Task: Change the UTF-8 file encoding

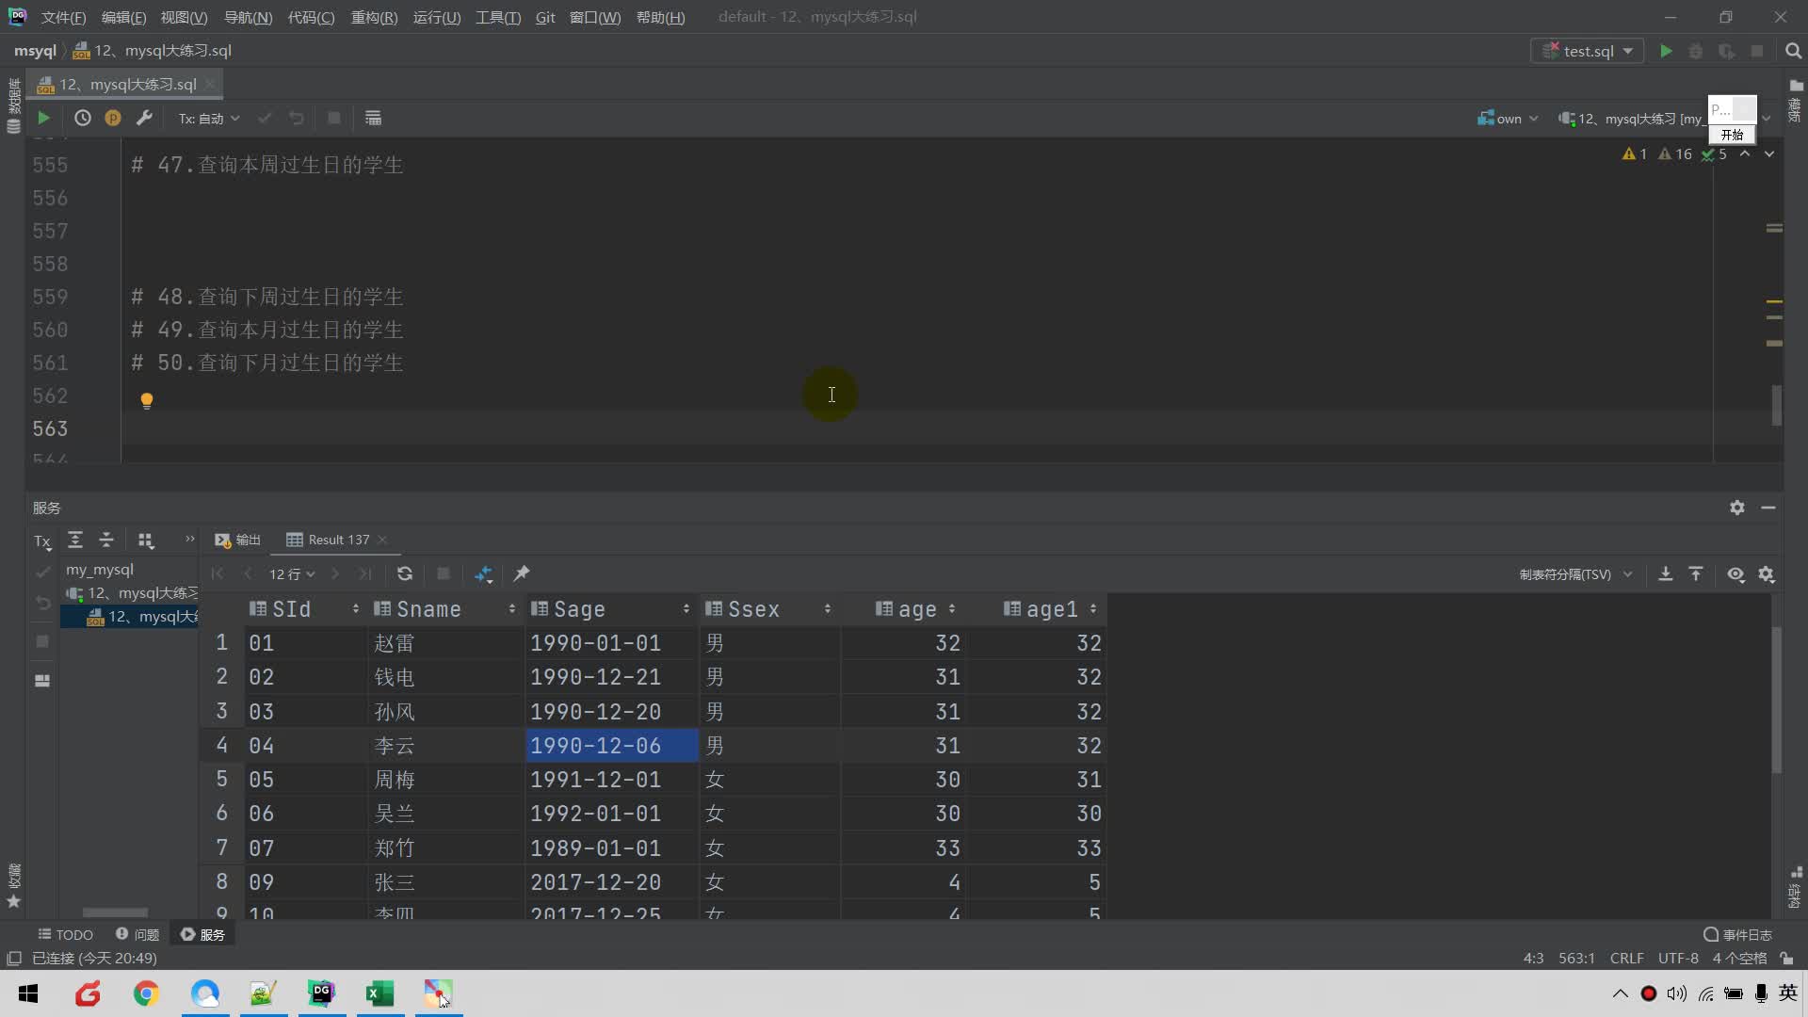Action: [x=1678, y=958]
